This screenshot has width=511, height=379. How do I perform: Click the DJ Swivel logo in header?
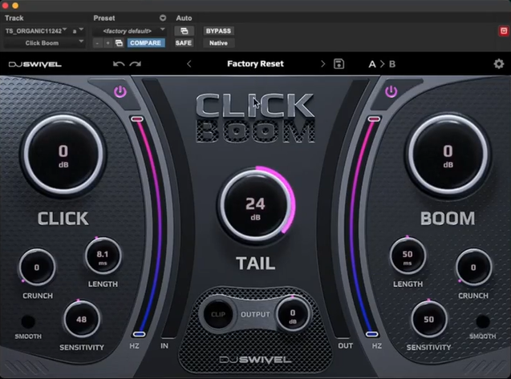coord(34,64)
